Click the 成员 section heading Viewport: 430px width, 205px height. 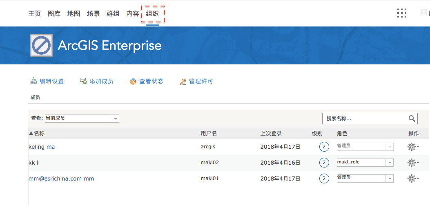(35, 97)
